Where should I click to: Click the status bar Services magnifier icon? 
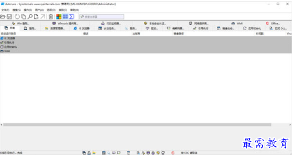109,153
